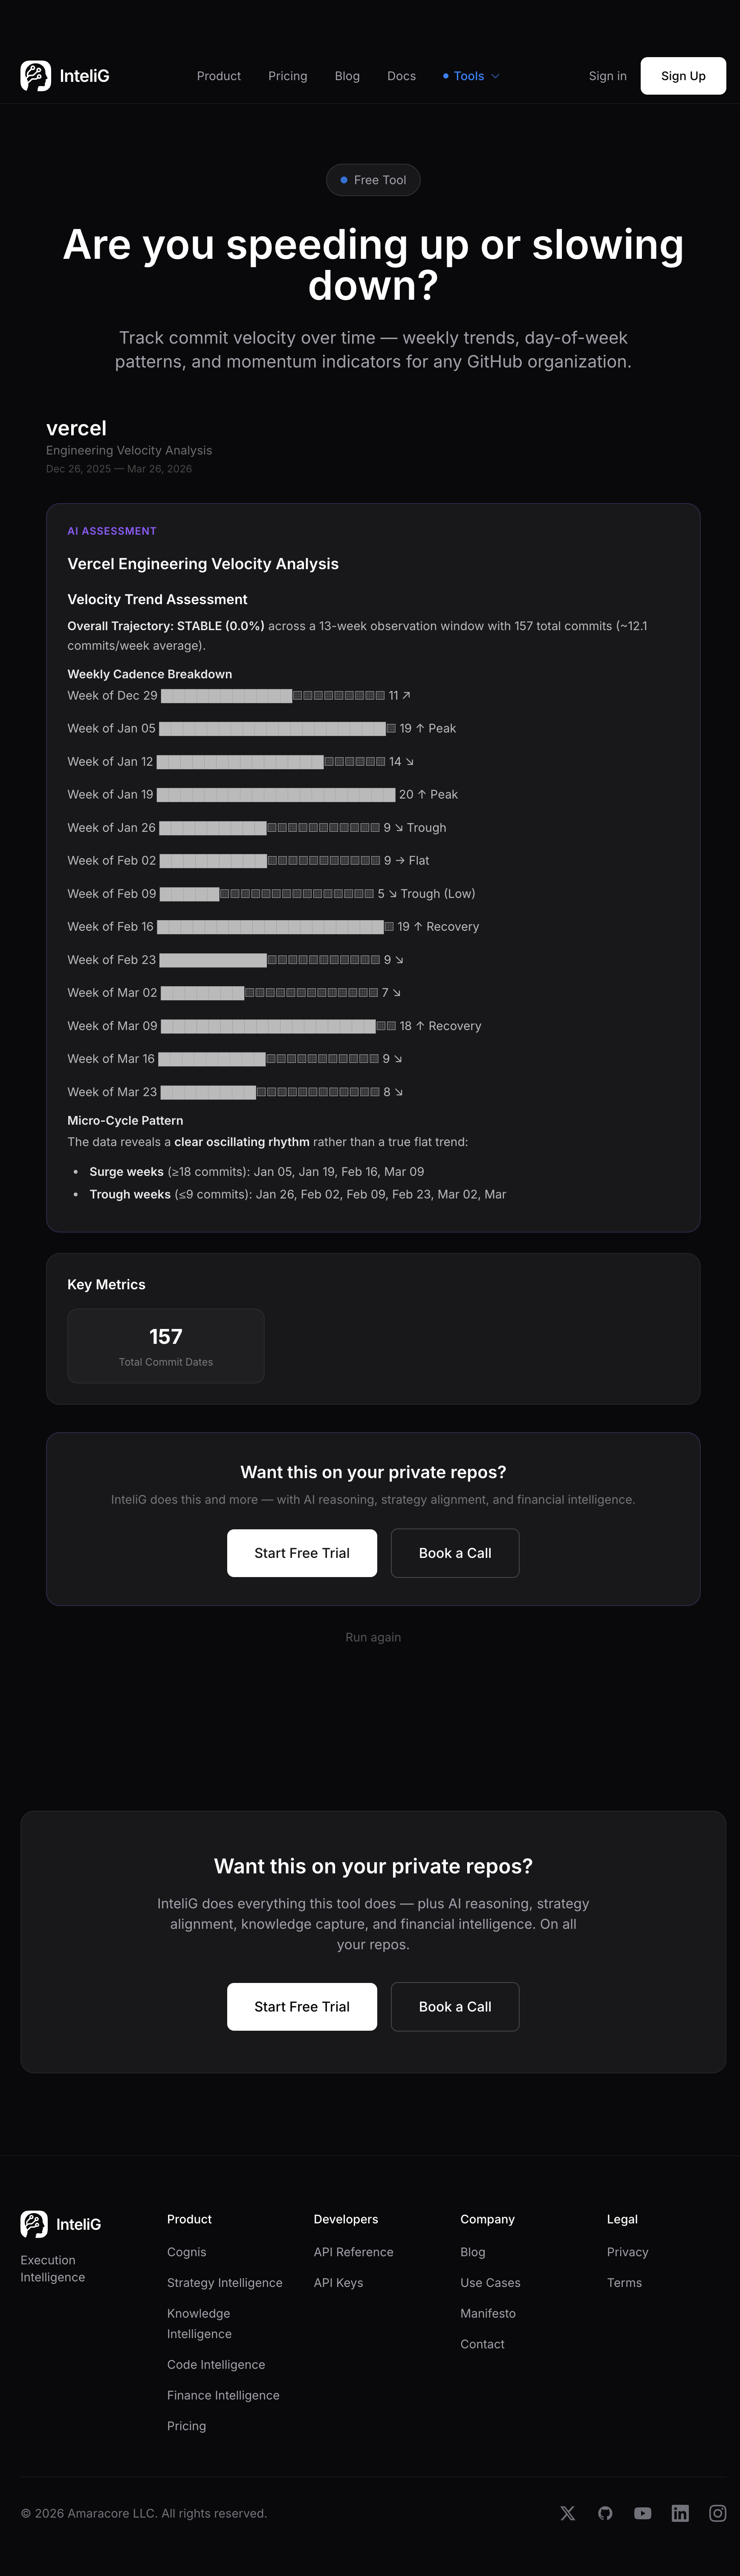This screenshot has height=2576, width=740.
Task: Open the Blog link in the header
Action: pyautogui.click(x=347, y=76)
